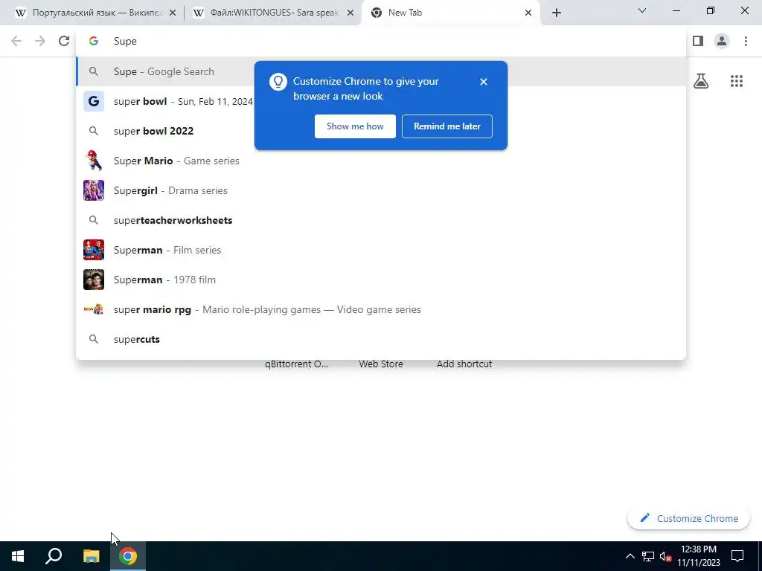Open taskbar search magnifier

54,556
